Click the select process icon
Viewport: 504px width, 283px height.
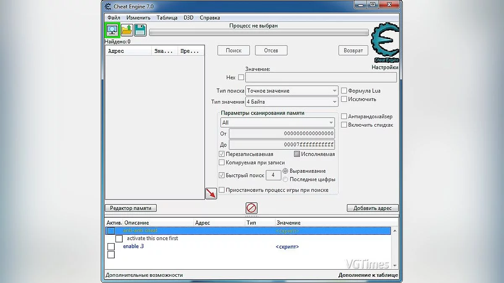(x=112, y=30)
